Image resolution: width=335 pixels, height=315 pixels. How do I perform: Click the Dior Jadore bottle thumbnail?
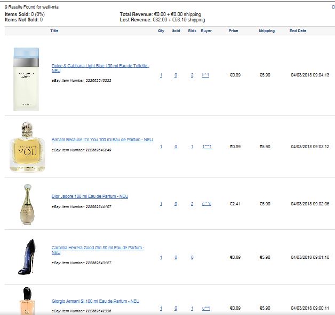click(x=27, y=204)
